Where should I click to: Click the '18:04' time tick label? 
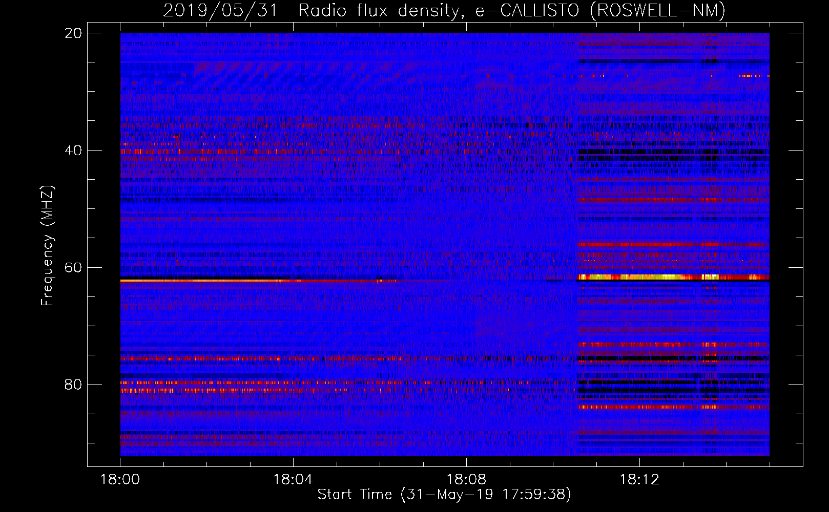coord(293,480)
